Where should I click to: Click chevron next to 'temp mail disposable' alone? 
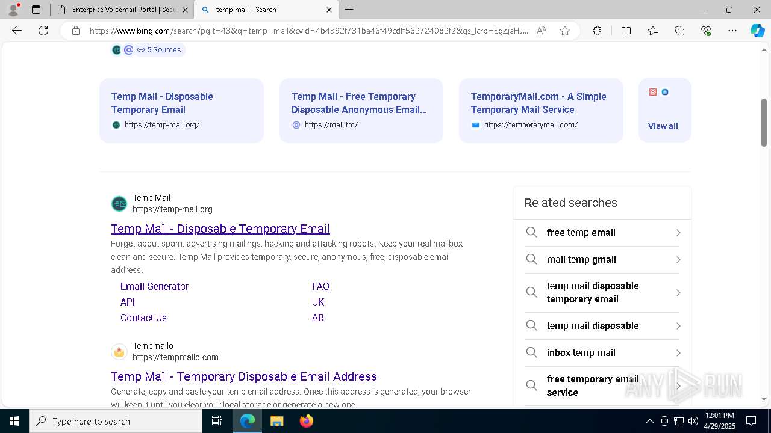pos(678,326)
